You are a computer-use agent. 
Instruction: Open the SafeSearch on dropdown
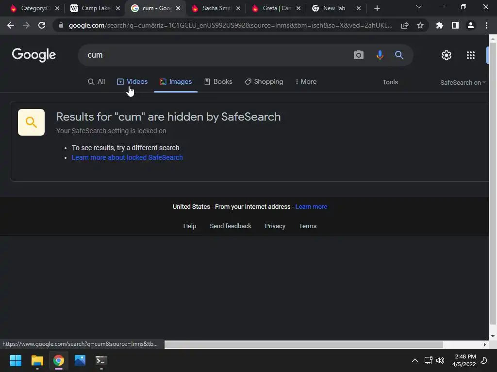point(463,82)
